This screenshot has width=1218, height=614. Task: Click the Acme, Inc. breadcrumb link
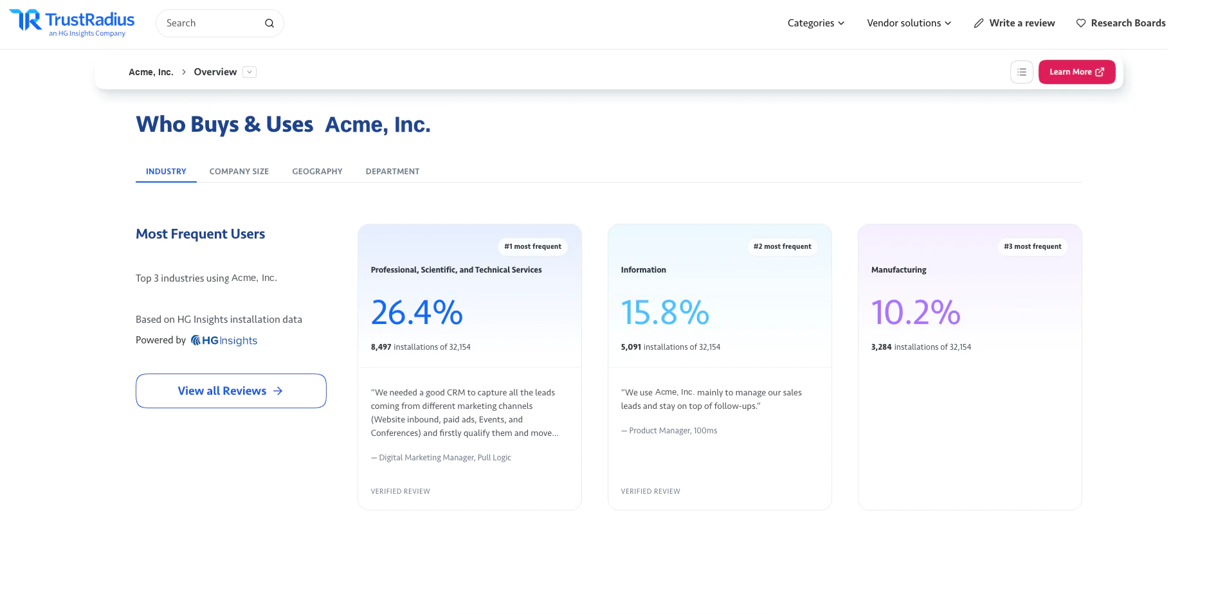point(151,72)
